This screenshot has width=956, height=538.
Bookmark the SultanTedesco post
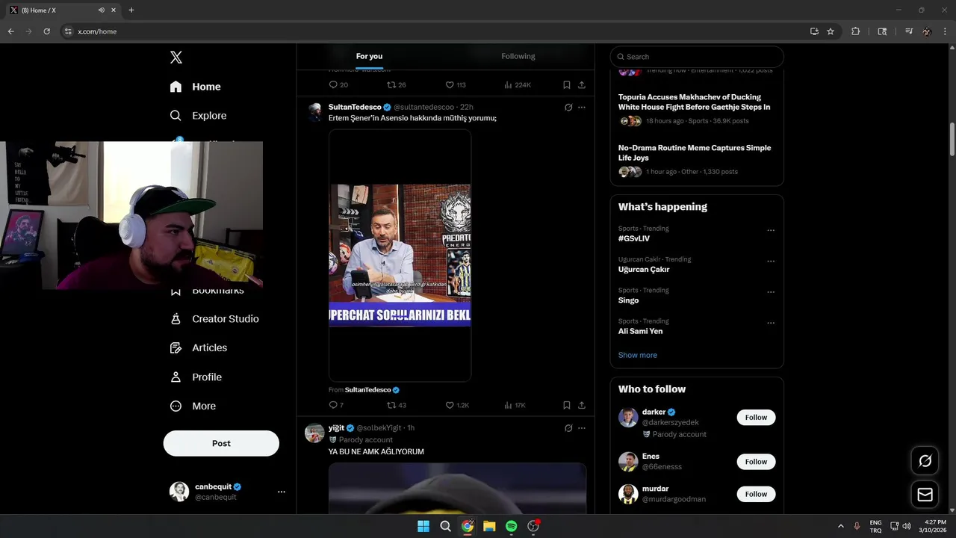click(567, 405)
